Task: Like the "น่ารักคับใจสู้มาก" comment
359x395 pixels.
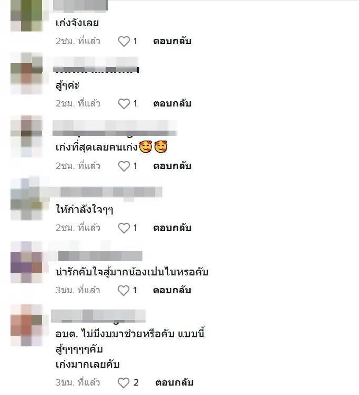Action: tap(124, 291)
